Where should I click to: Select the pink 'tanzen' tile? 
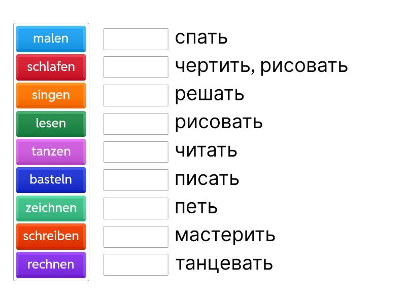click(51, 151)
